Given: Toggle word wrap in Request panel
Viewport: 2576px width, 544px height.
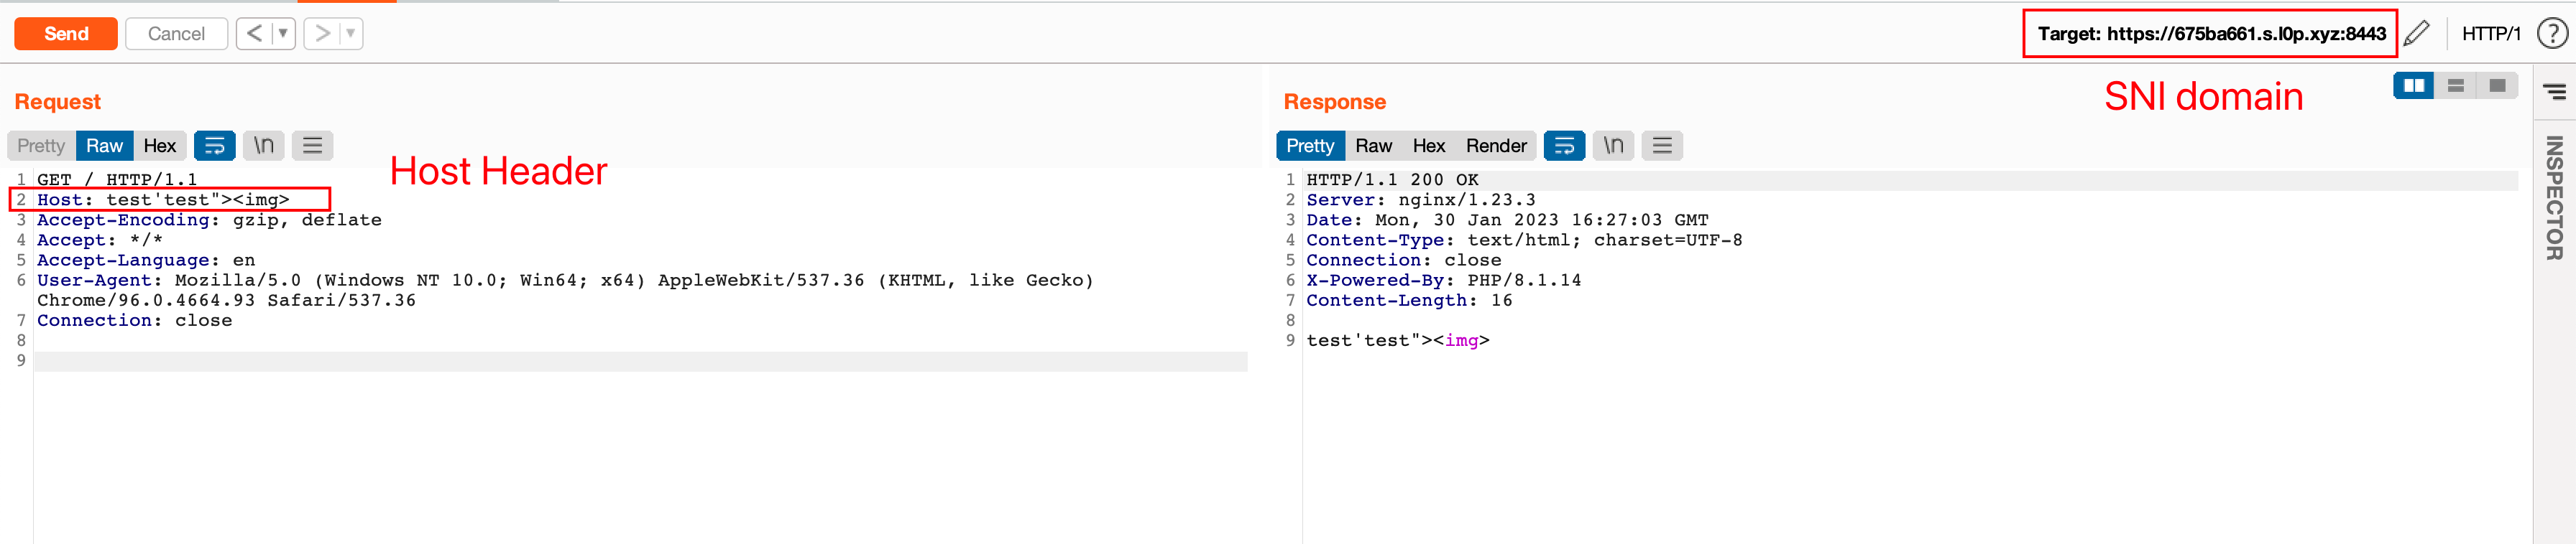Looking at the screenshot, I should (215, 146).
